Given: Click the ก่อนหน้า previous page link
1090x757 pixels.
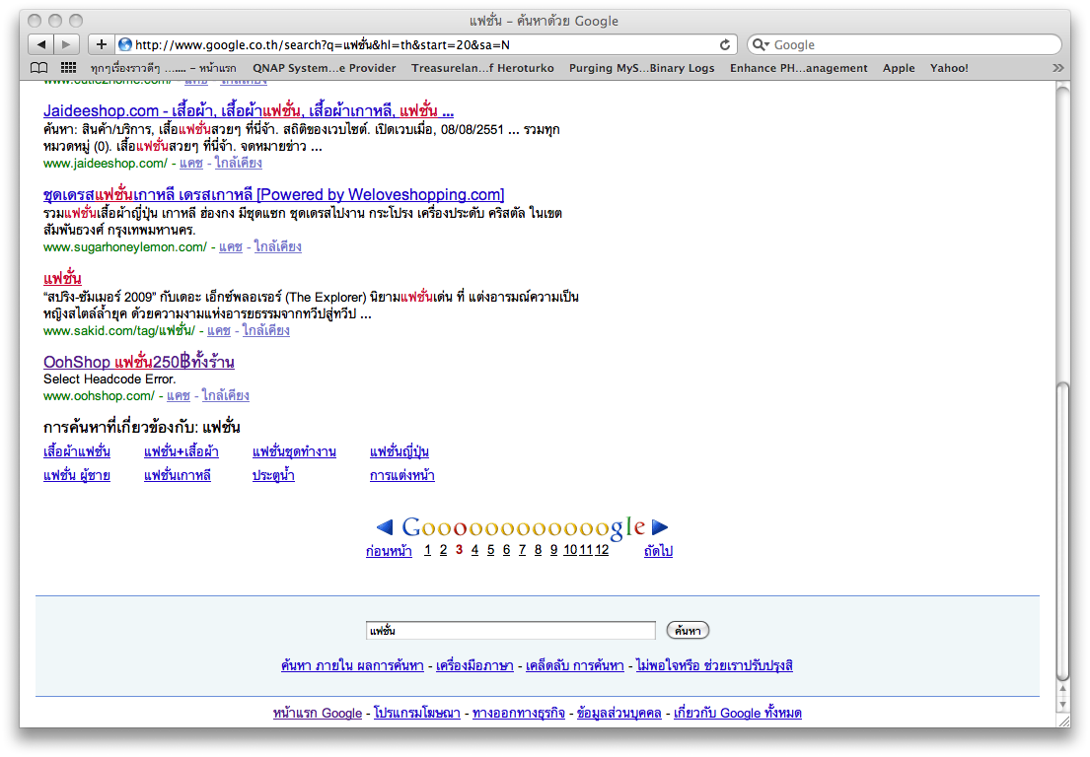Looking at the screenshot, I should pyautogui.click(x=389, y=551).
